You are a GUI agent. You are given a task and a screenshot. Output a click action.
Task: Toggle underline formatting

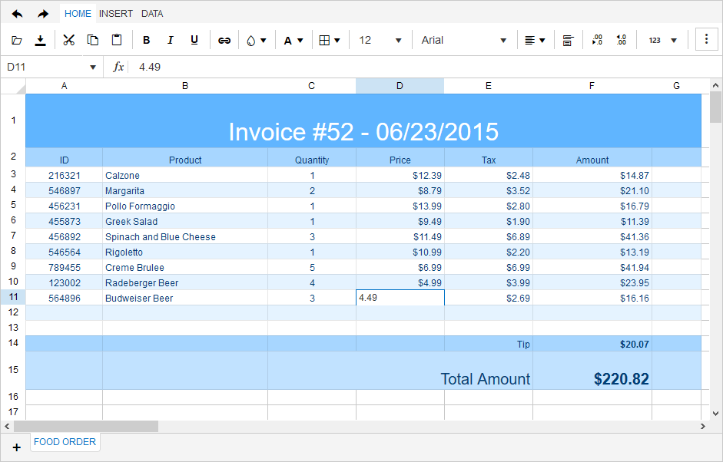pos(194,39)
